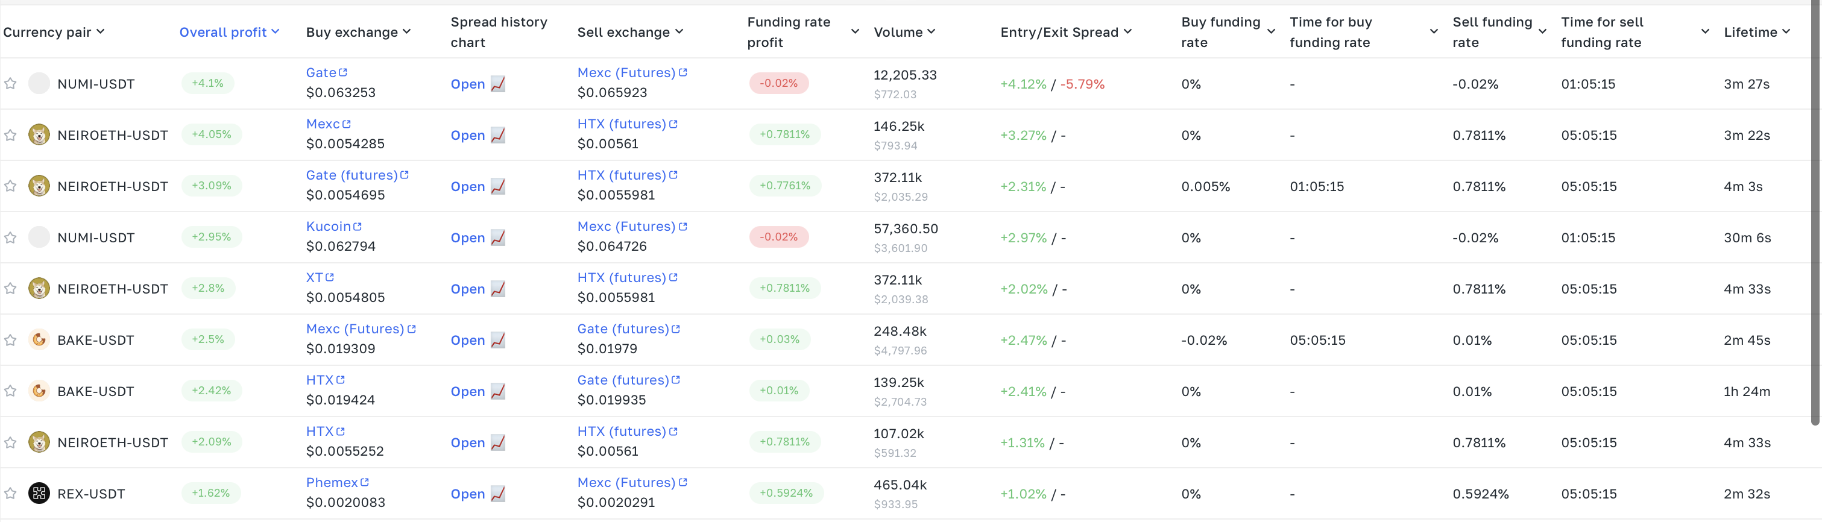
Task: Click the first NEIROETH-USDT coin logo
Action: point(39,134)
